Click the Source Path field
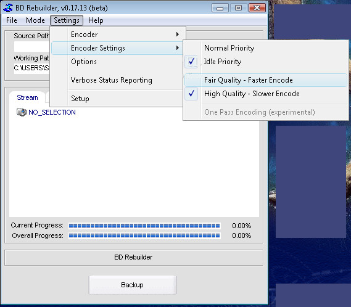 31,47
